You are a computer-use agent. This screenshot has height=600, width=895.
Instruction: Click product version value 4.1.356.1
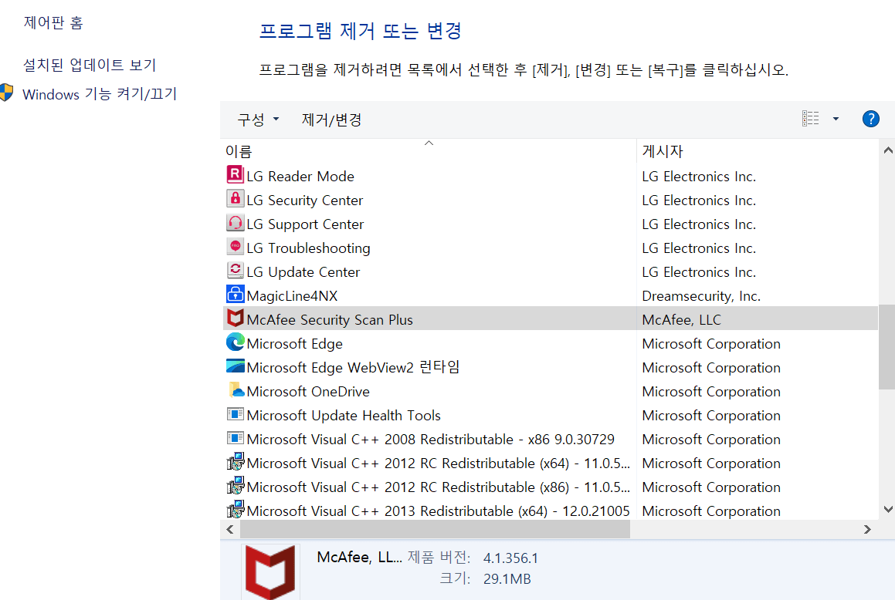511,558
